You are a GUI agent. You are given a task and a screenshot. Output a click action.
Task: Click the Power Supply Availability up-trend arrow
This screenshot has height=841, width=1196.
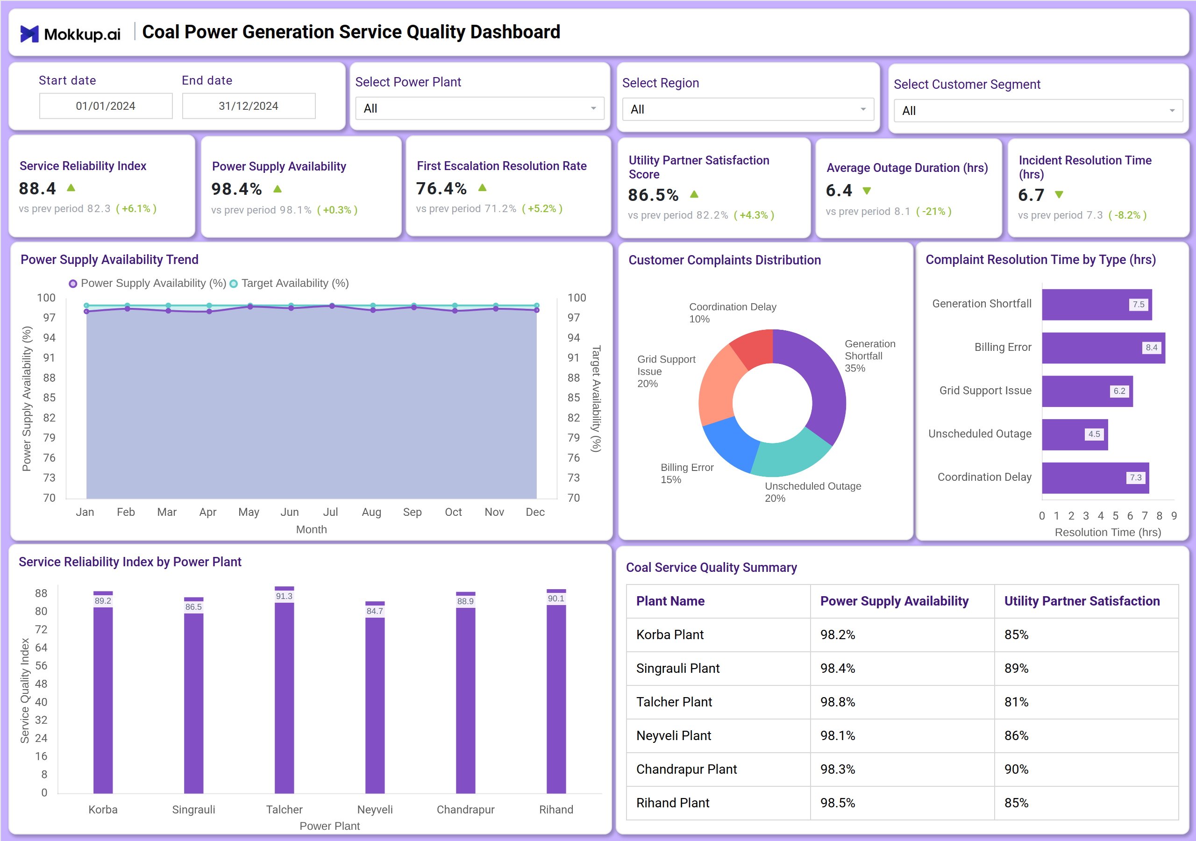tap(278, 189)
